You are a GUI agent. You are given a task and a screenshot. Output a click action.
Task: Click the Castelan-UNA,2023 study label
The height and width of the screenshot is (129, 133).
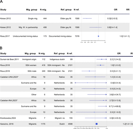pos(9,77)
